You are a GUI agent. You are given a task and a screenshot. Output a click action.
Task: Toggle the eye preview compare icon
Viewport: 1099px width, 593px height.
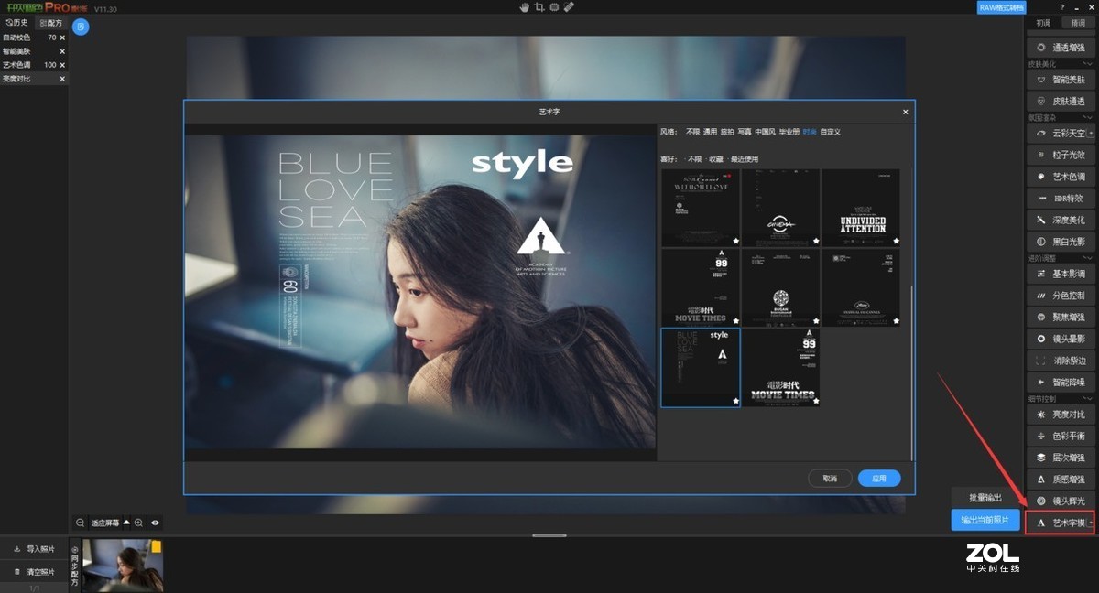(156, 523)
